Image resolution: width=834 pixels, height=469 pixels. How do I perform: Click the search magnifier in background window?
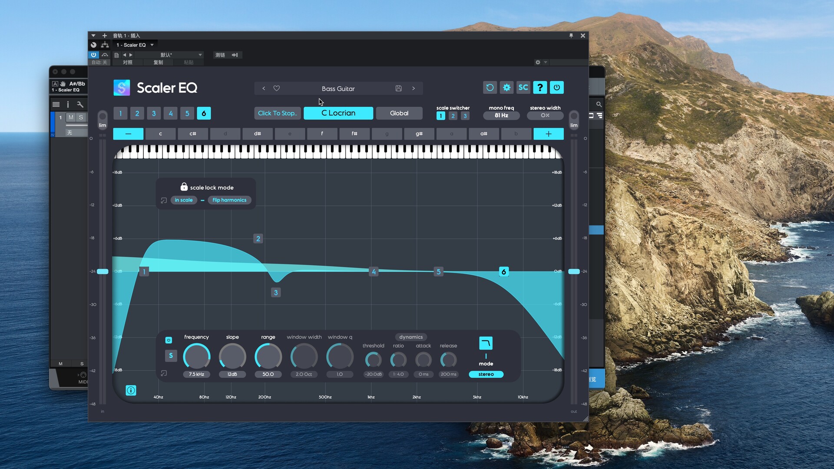pos(599,104)
